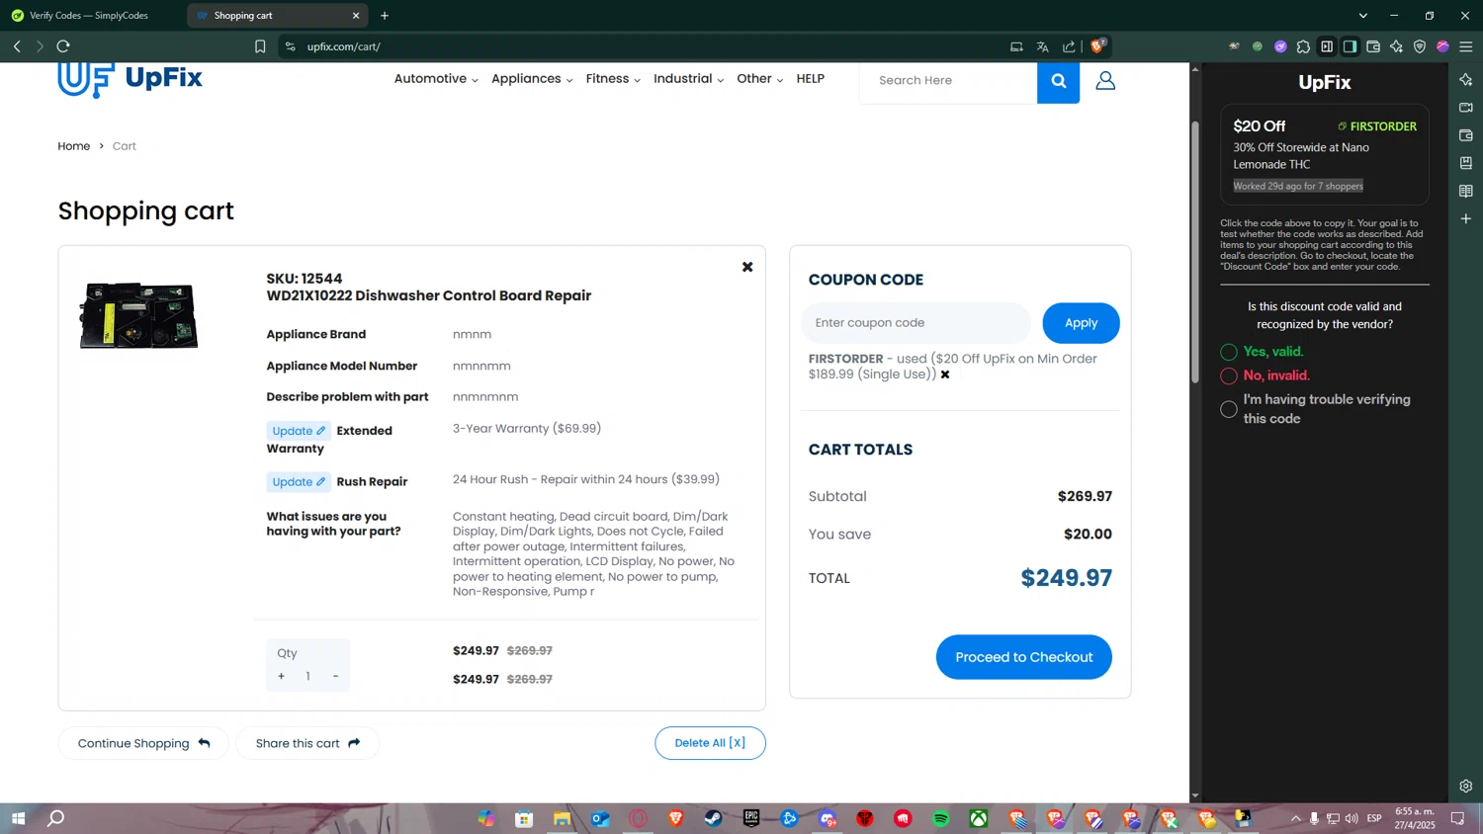The height and width of the screenshot is (834, 1483).
Task: Reload the page
Action: (63, 46)
